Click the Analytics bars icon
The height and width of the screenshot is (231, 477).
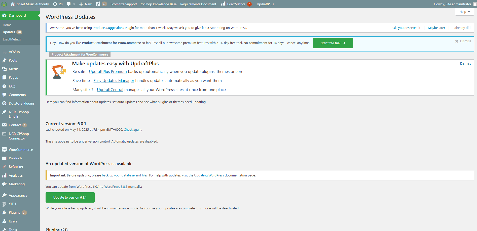click(4, 175)
